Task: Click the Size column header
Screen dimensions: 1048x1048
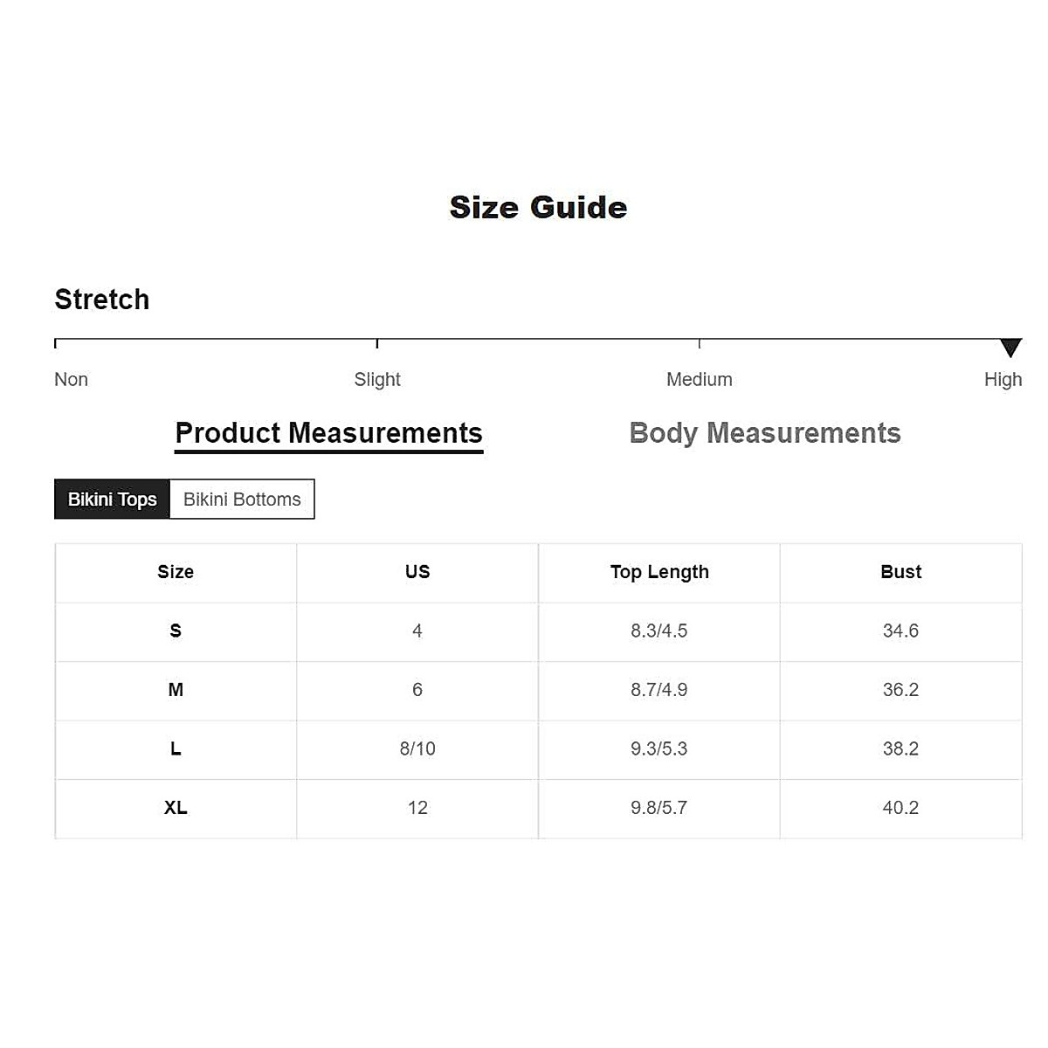Action: (x=176, y=572)
